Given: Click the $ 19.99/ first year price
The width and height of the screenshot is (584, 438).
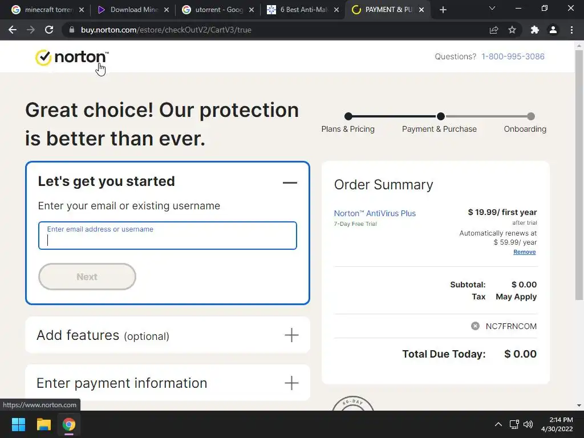Looking at the screenshot, I should coord(502,212).
